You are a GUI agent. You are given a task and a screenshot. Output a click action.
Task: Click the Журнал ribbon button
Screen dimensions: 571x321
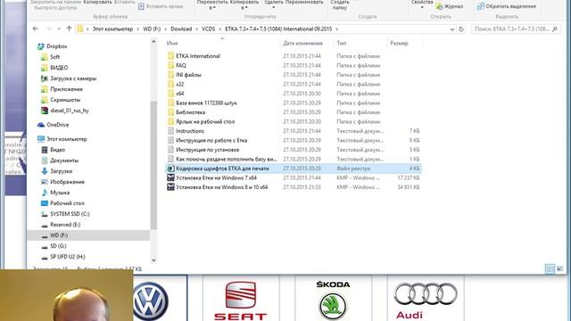click(450, 6)
